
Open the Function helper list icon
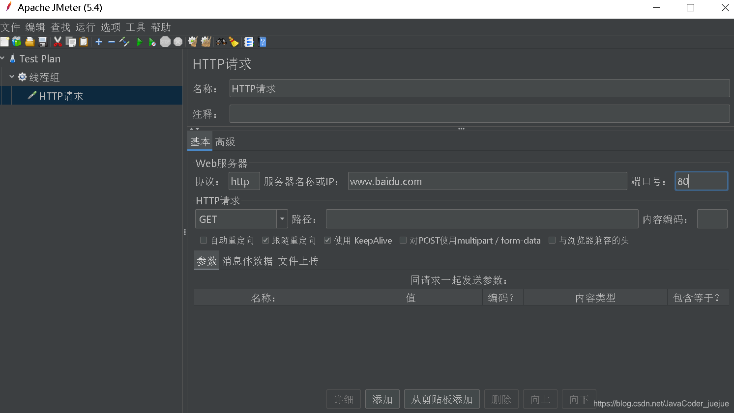pyautogui.click(x=249, y=42)
